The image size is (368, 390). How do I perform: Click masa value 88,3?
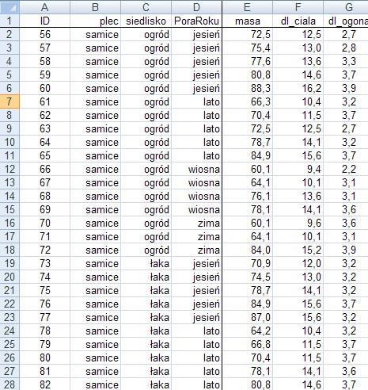(247, 88)
